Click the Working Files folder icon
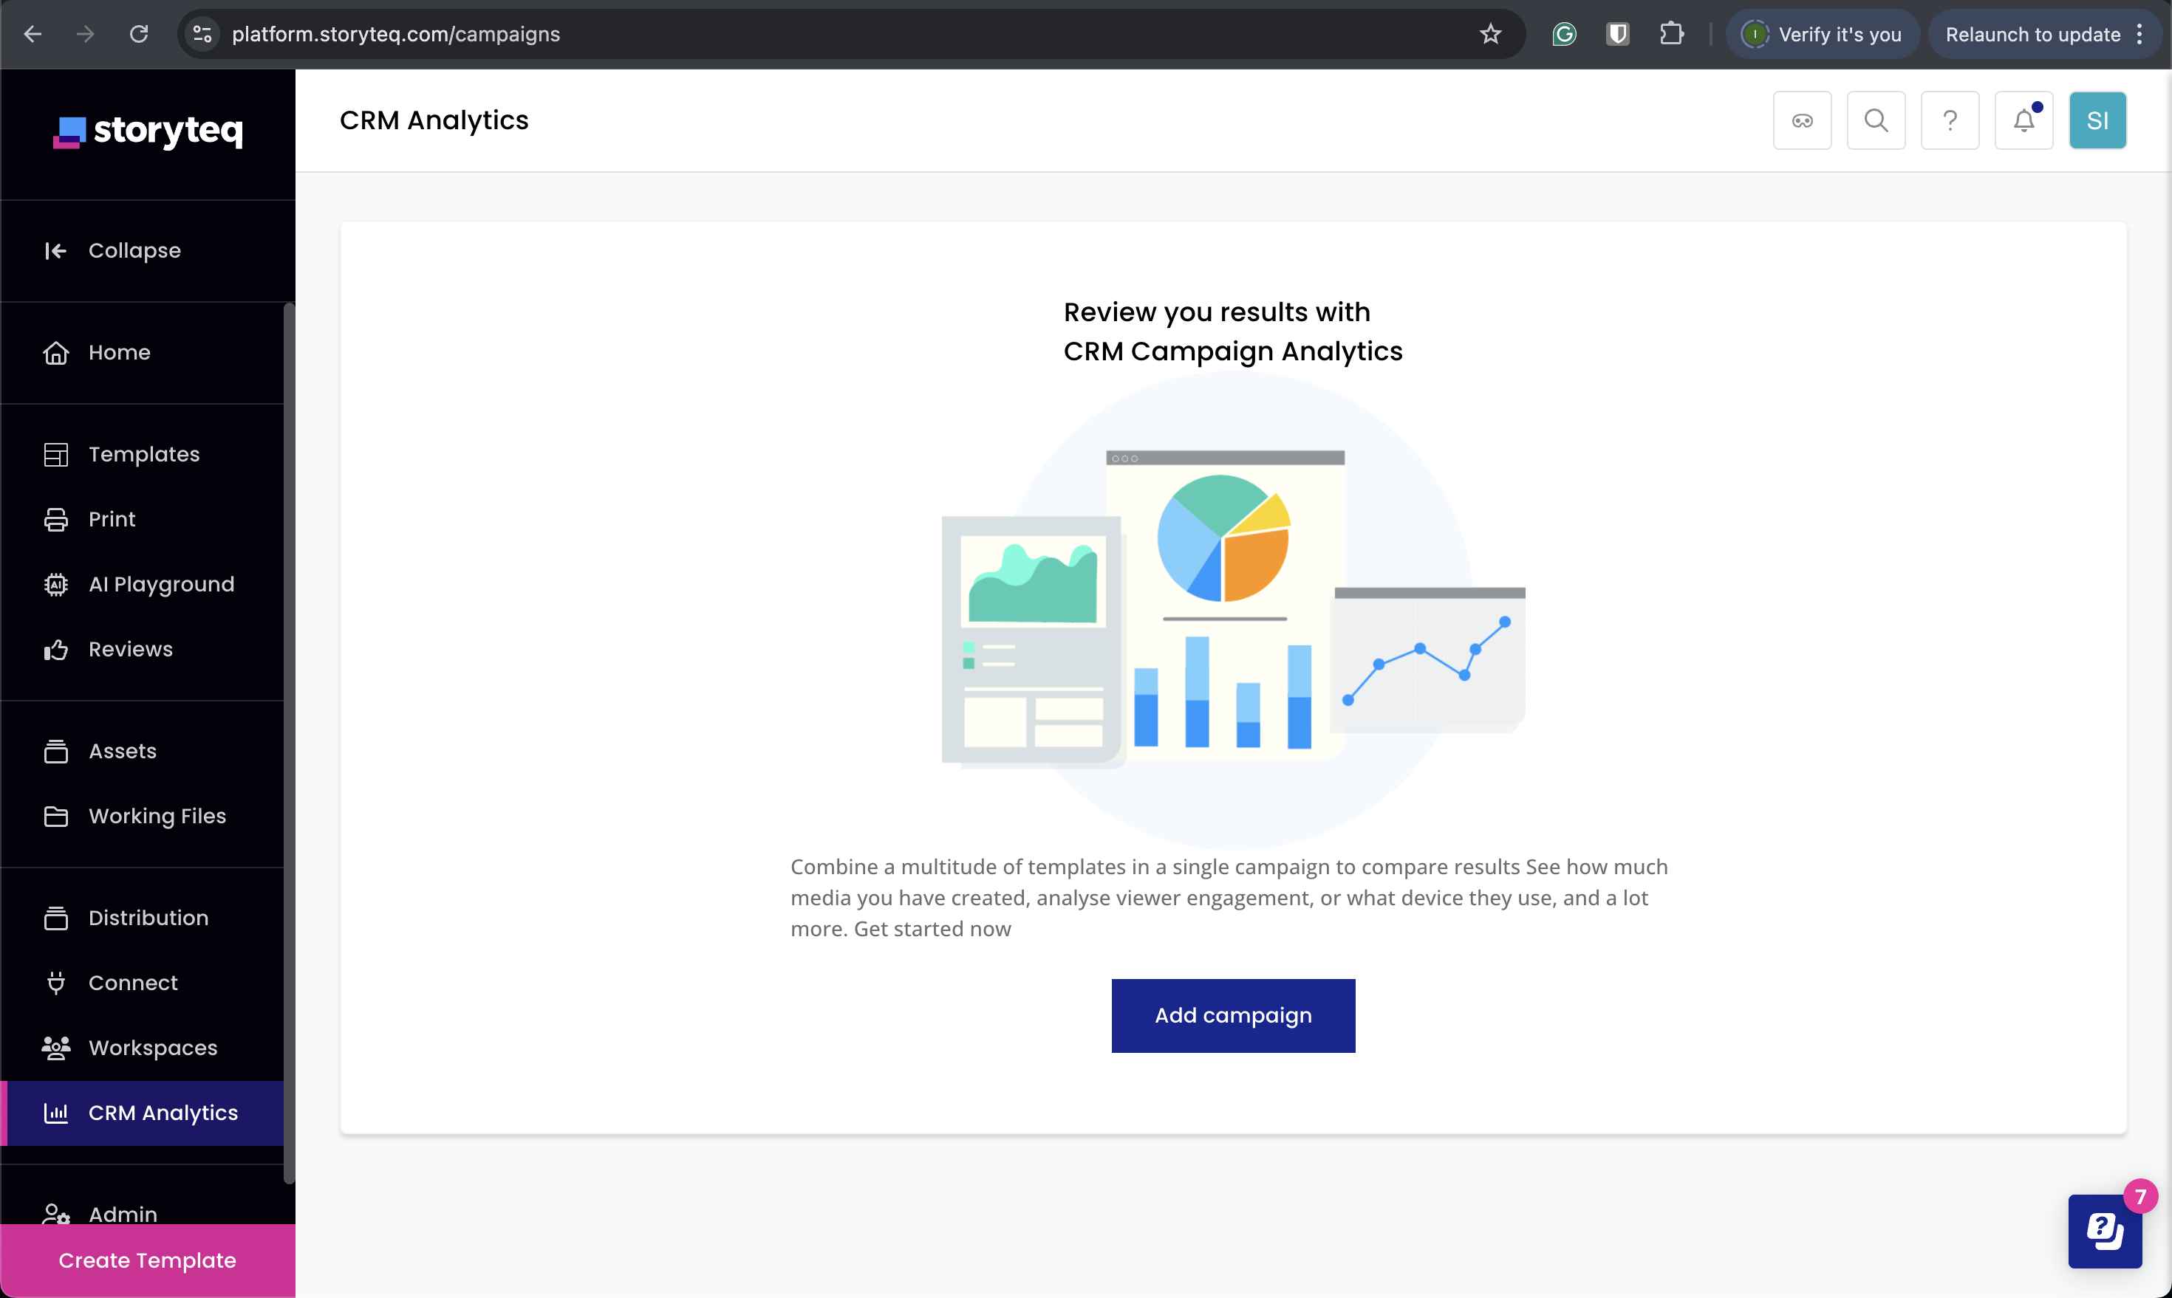Image resolution: width=2172 pixels, height=1298 pixels. pos(56,816)
